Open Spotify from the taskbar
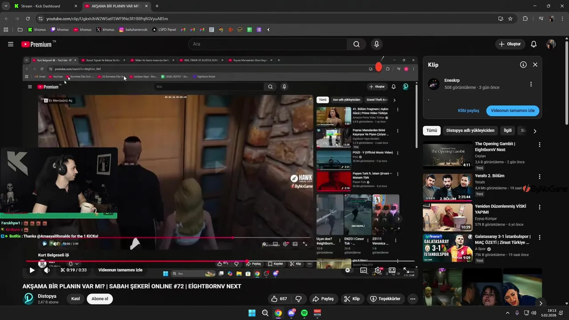 [305, 313]
